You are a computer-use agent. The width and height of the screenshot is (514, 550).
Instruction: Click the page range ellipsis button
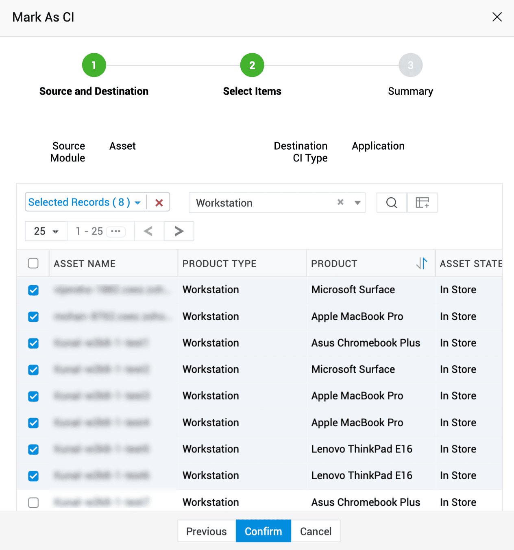tap(116, 231)
